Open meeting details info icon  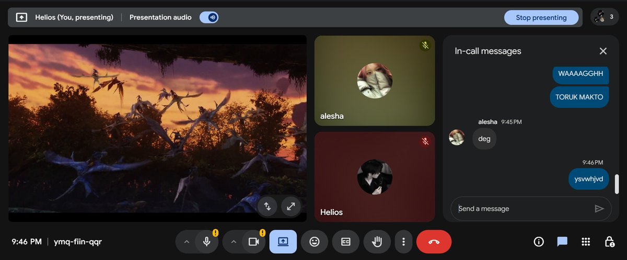point(539,242)
